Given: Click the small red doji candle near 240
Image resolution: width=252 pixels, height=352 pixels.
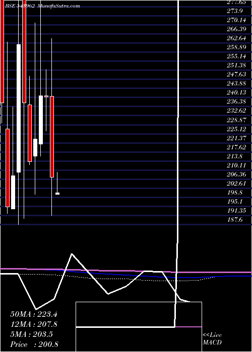Looking at the screenshot, I should pos(46,96).
